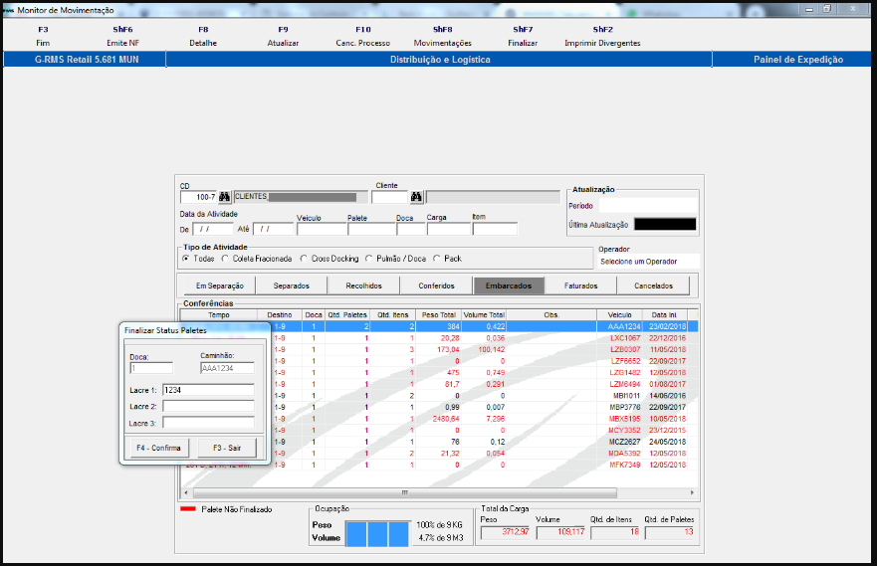
Task: Click F9 Atualizar command
Action: pos(283,37)
